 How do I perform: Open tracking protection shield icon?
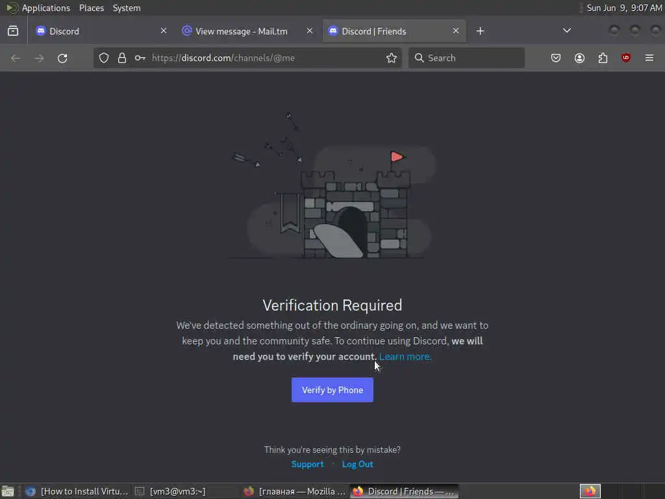coord(104,58)
